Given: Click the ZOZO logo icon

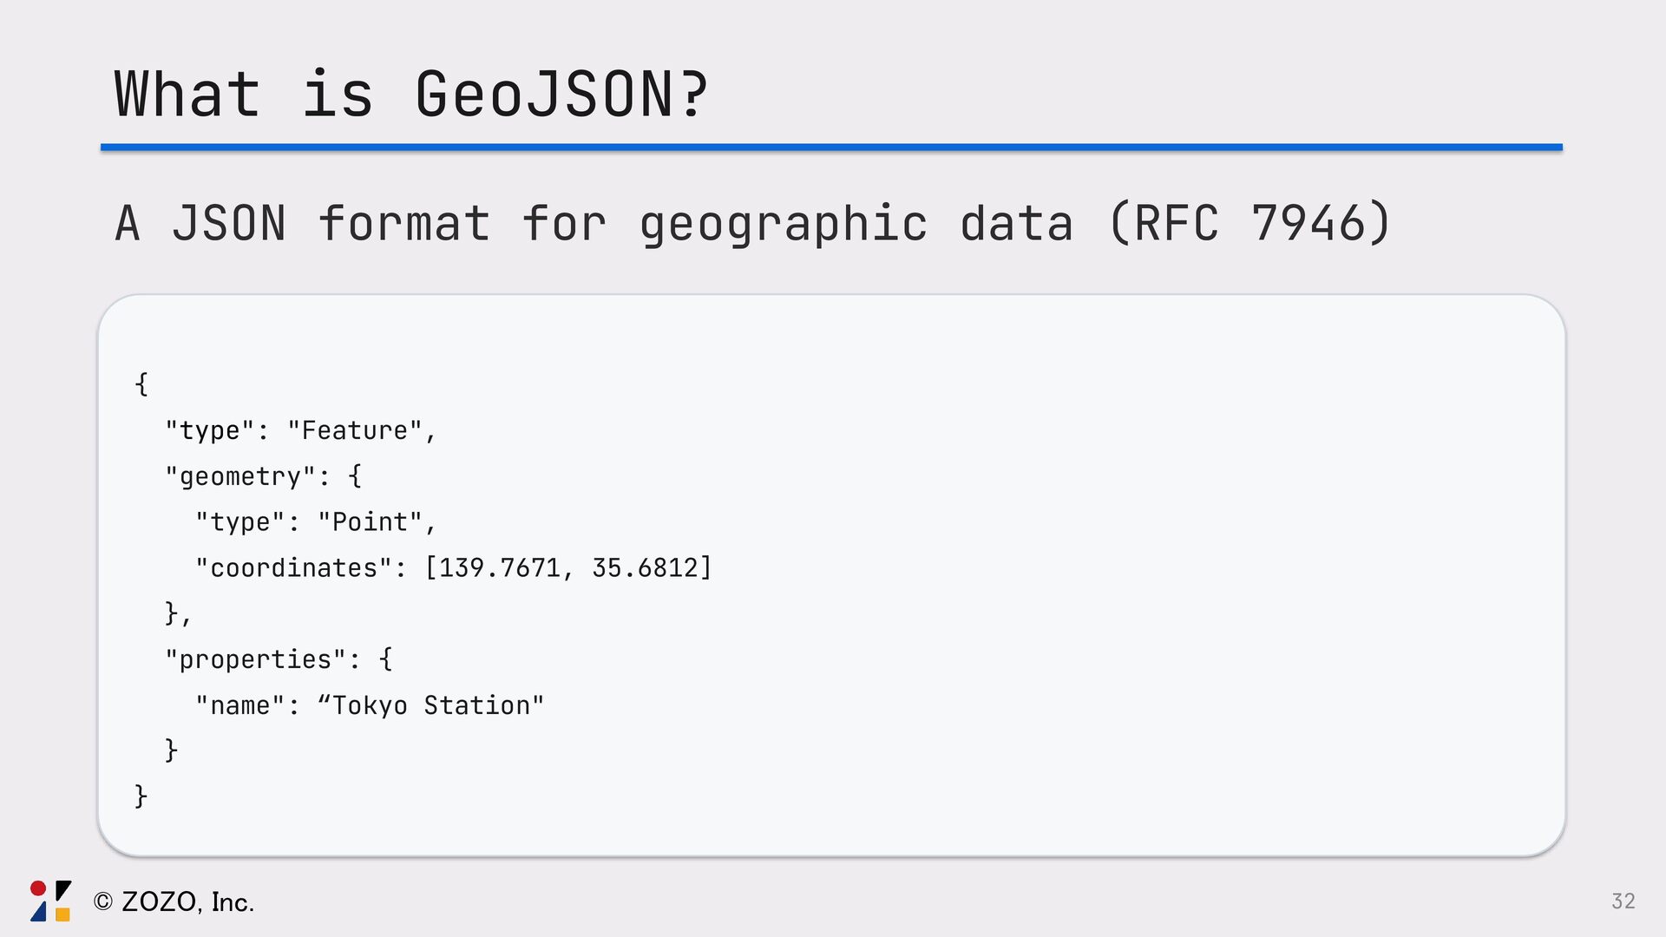Looking at the screenshot, I should click(50, 901).
